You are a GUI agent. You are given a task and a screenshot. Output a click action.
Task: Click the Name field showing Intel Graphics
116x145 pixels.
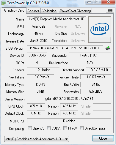pyautogui.click(x=57, y=19)
